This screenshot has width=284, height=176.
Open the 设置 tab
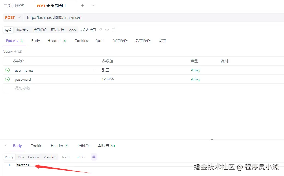pyautogui.click(x=162, y=41)
